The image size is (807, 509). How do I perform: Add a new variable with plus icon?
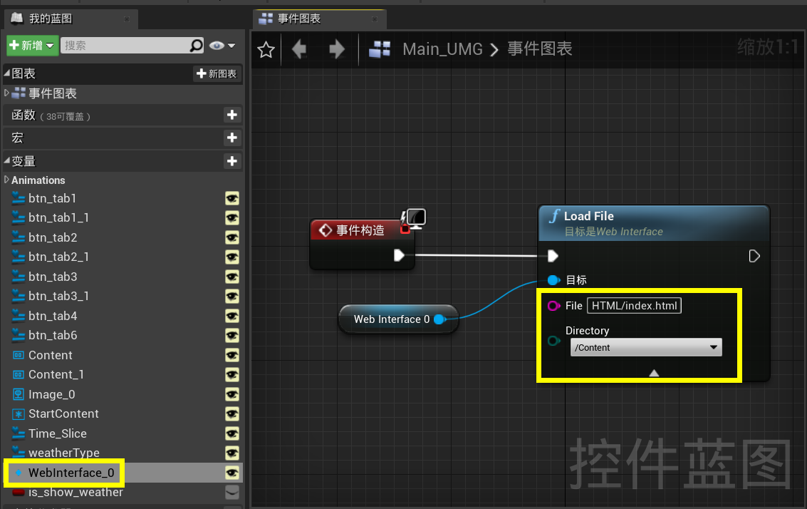tap(232, 160)
